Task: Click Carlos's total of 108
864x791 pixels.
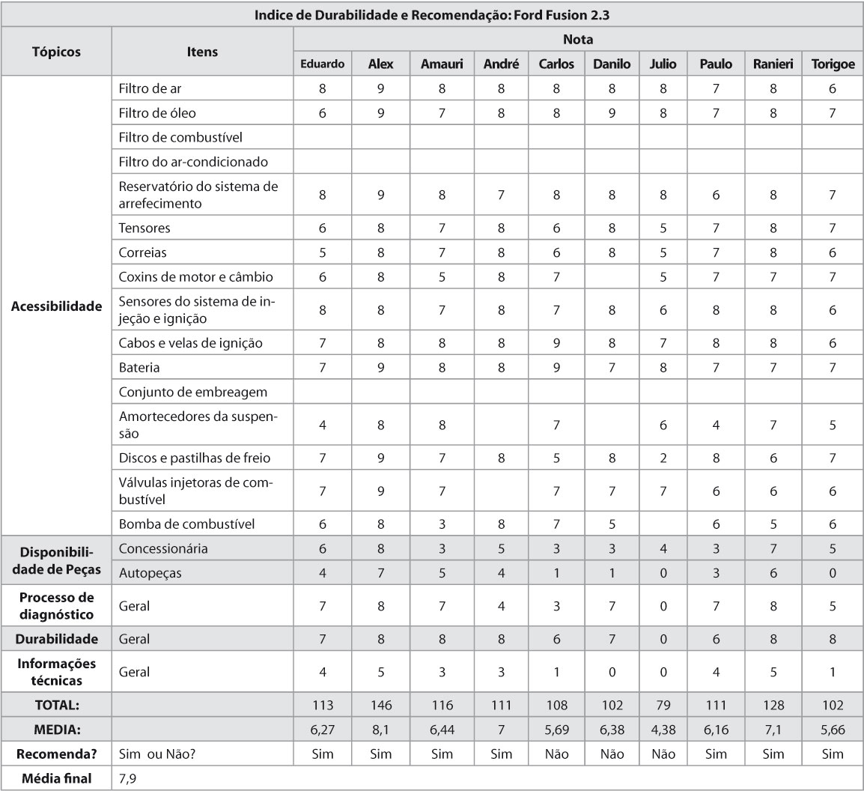Action: pos(556,705)
